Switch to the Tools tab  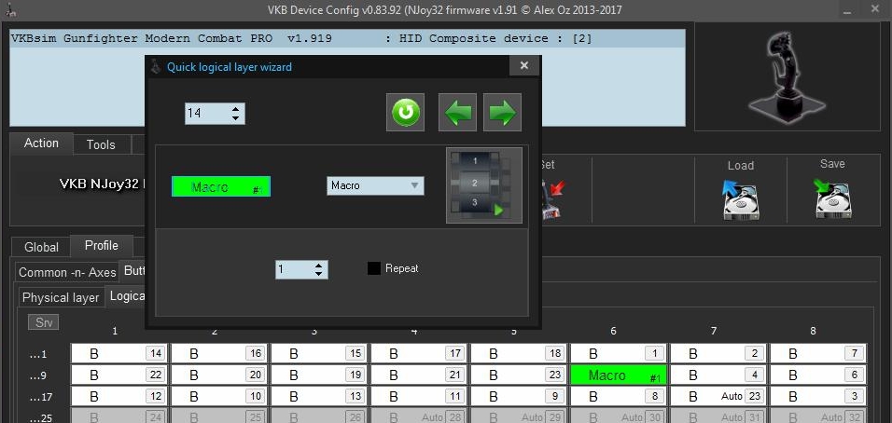[x=101, y=144]
